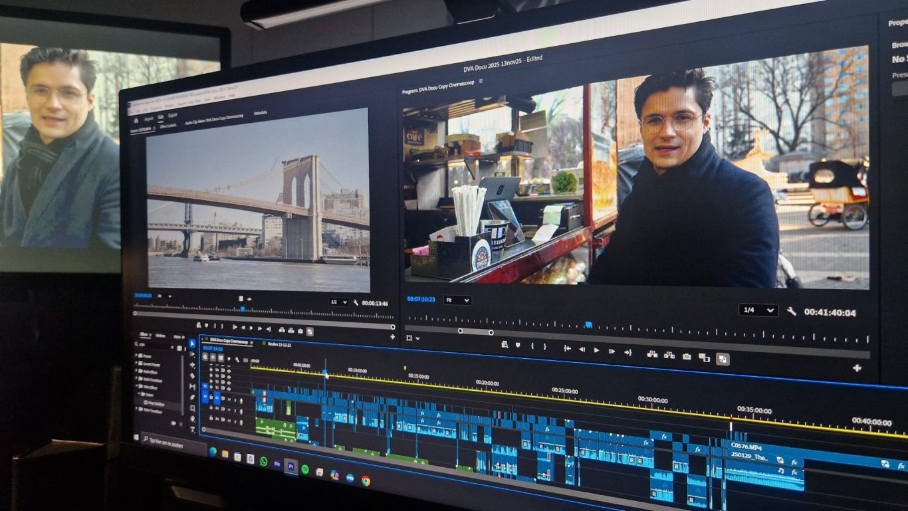Click Insert in the Source monitor

coord(282,330)
